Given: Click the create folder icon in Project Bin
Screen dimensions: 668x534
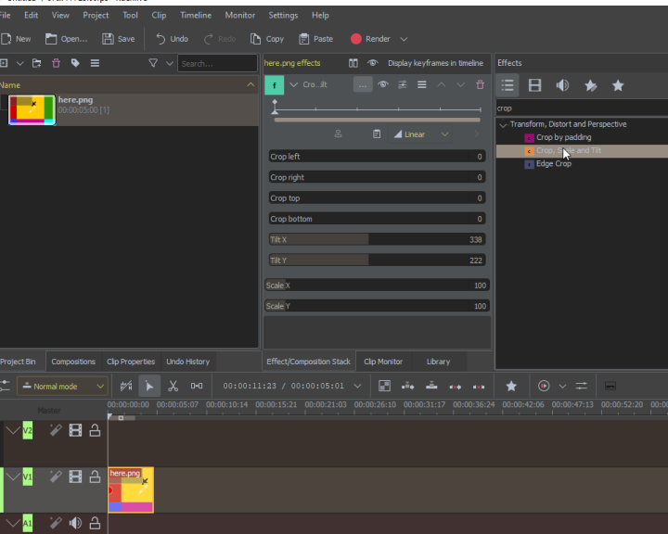Looking at the screenshot, I should pyautogui.click(x=36, y=63).
